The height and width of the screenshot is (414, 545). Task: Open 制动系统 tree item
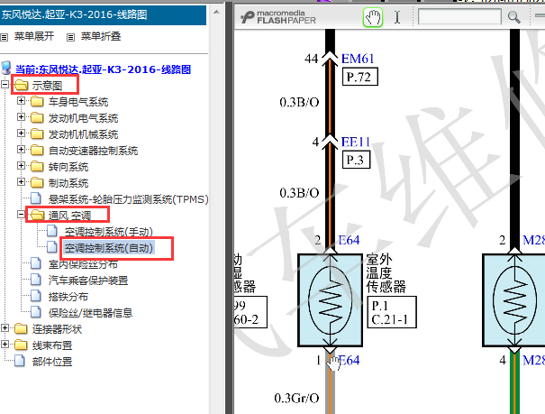point(68,183)
